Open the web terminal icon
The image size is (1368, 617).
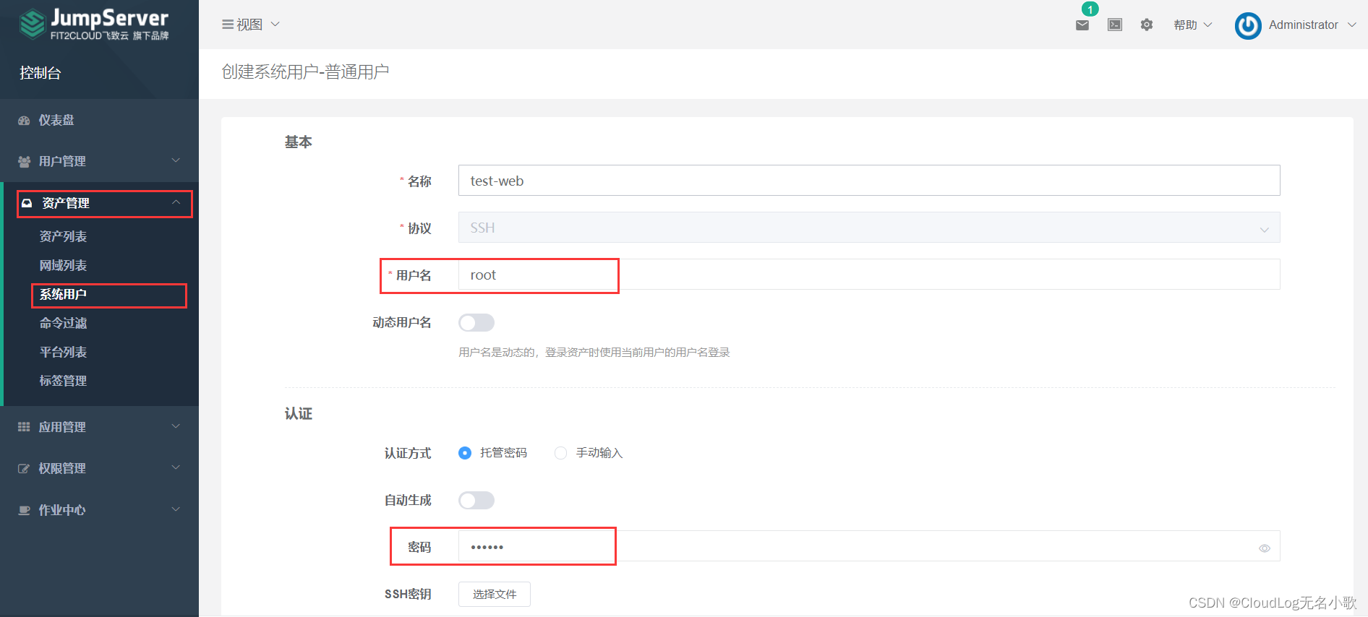coord(1115,25)
